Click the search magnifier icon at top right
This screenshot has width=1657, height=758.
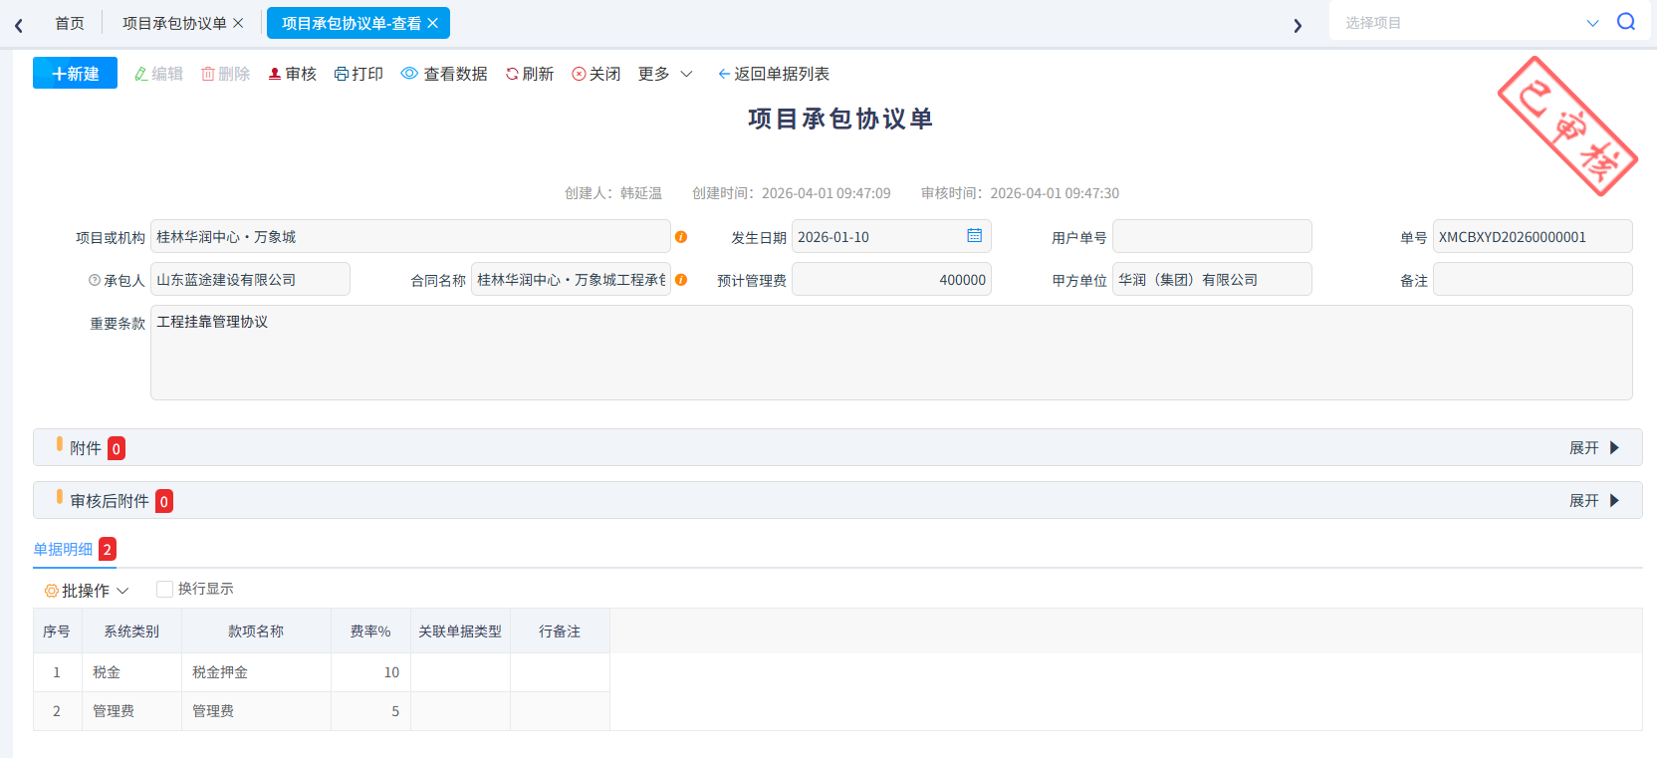tap(1626, 22)
